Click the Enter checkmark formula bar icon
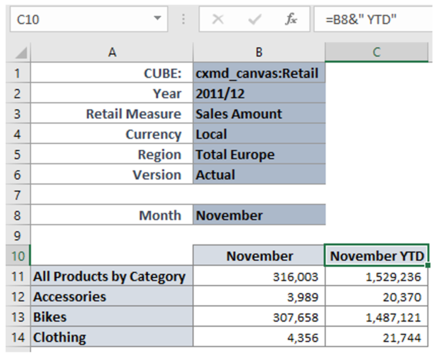Viewport: 435px width, 355px height. [255, 20]
